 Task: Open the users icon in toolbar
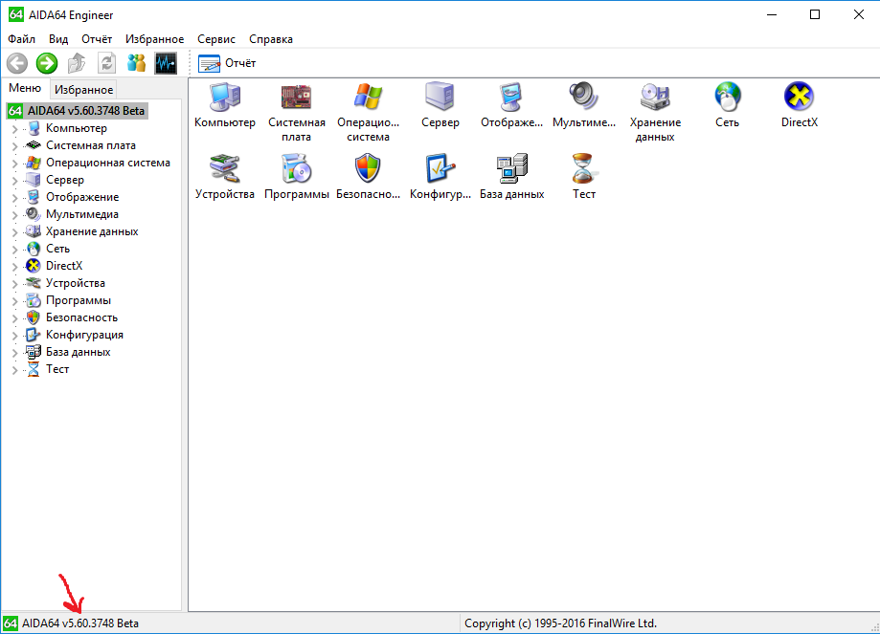pyautogui.click(x=136, y=63)
